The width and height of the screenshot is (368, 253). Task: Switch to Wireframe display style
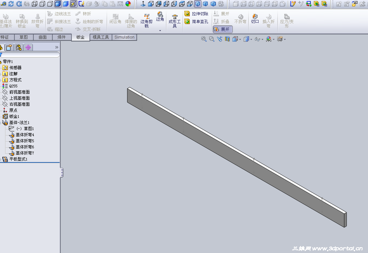coord(35,4)
